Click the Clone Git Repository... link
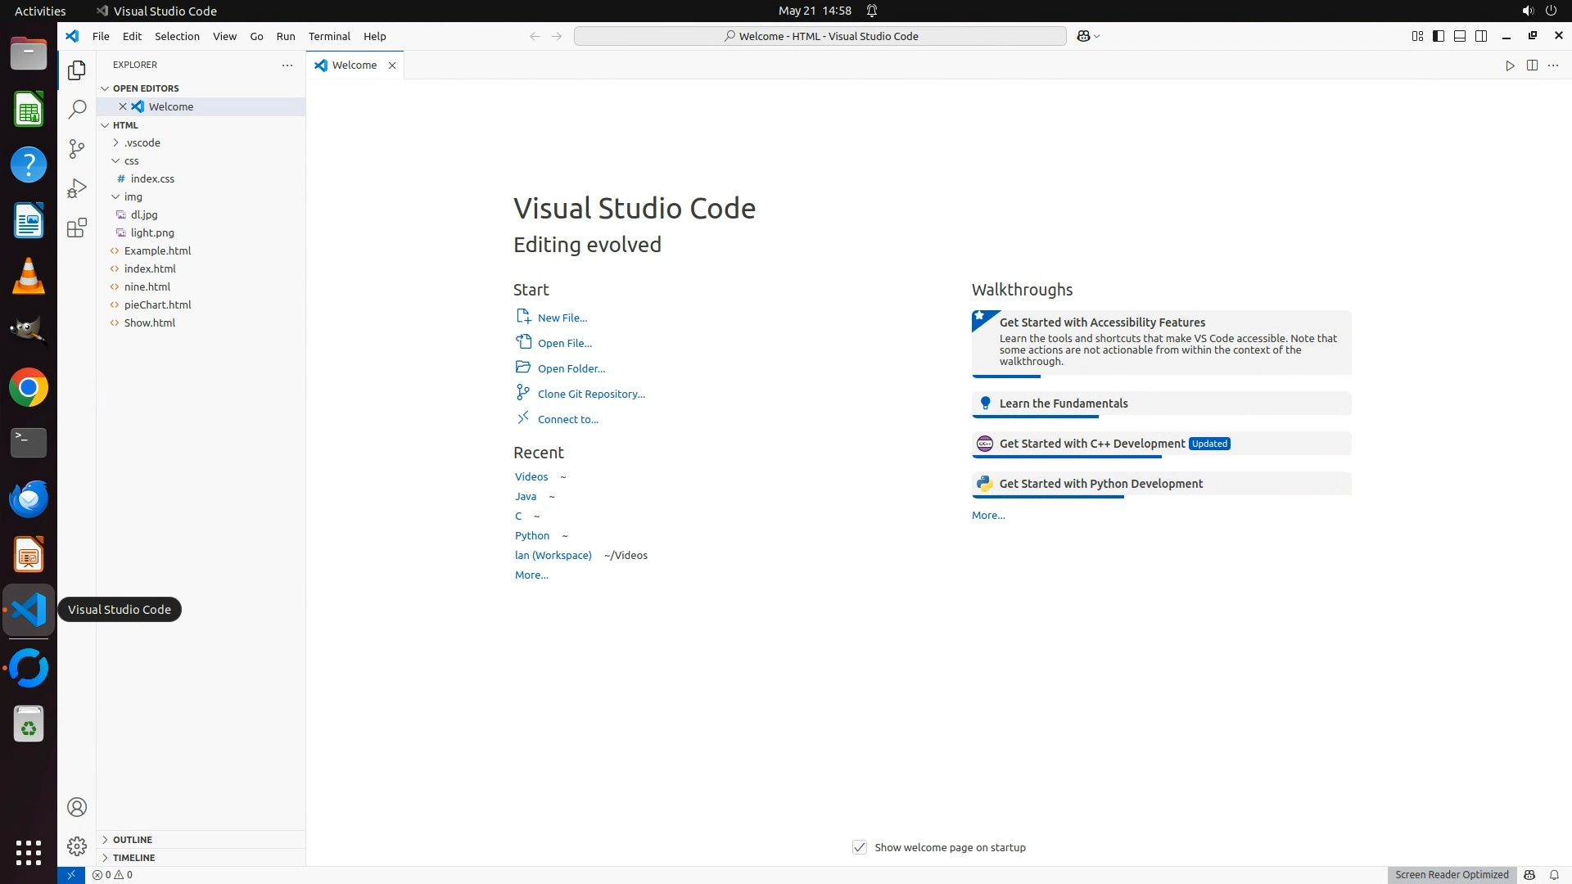 (590, 394)
